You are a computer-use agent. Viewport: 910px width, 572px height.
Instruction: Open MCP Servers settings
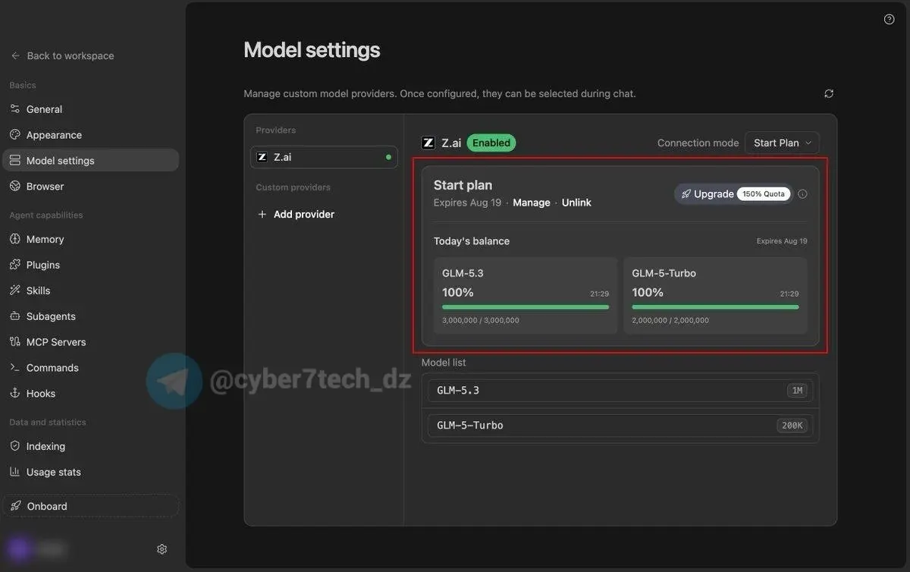click(91, 342)
